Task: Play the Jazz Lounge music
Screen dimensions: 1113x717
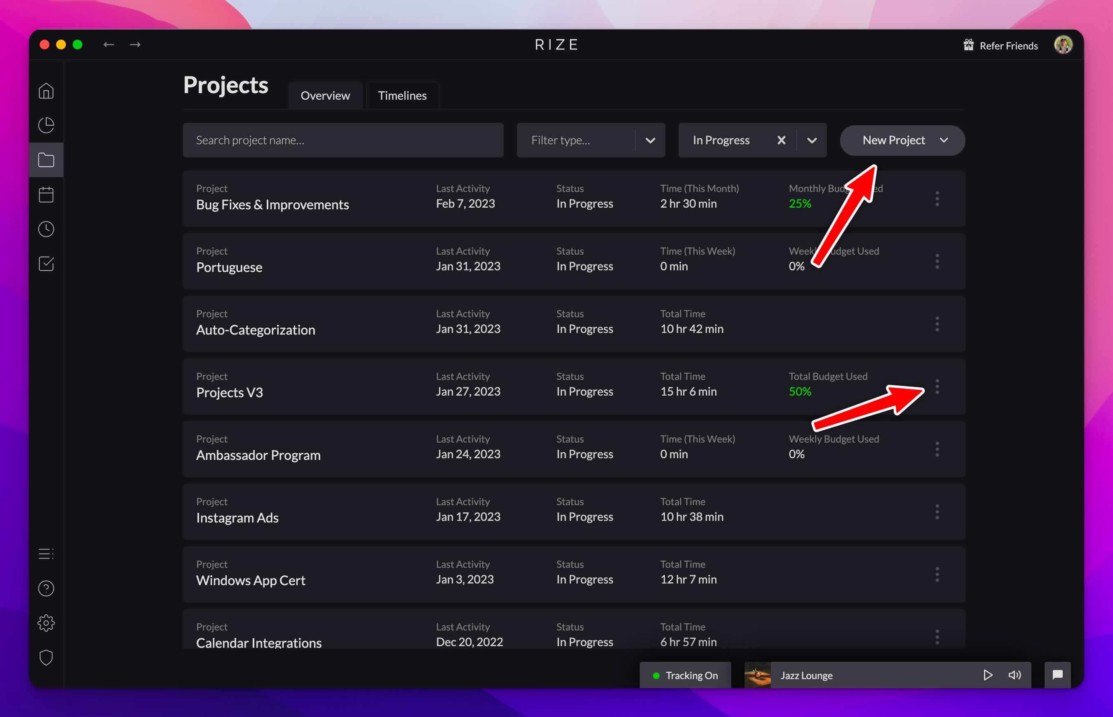Action: (x=988, y=675)
